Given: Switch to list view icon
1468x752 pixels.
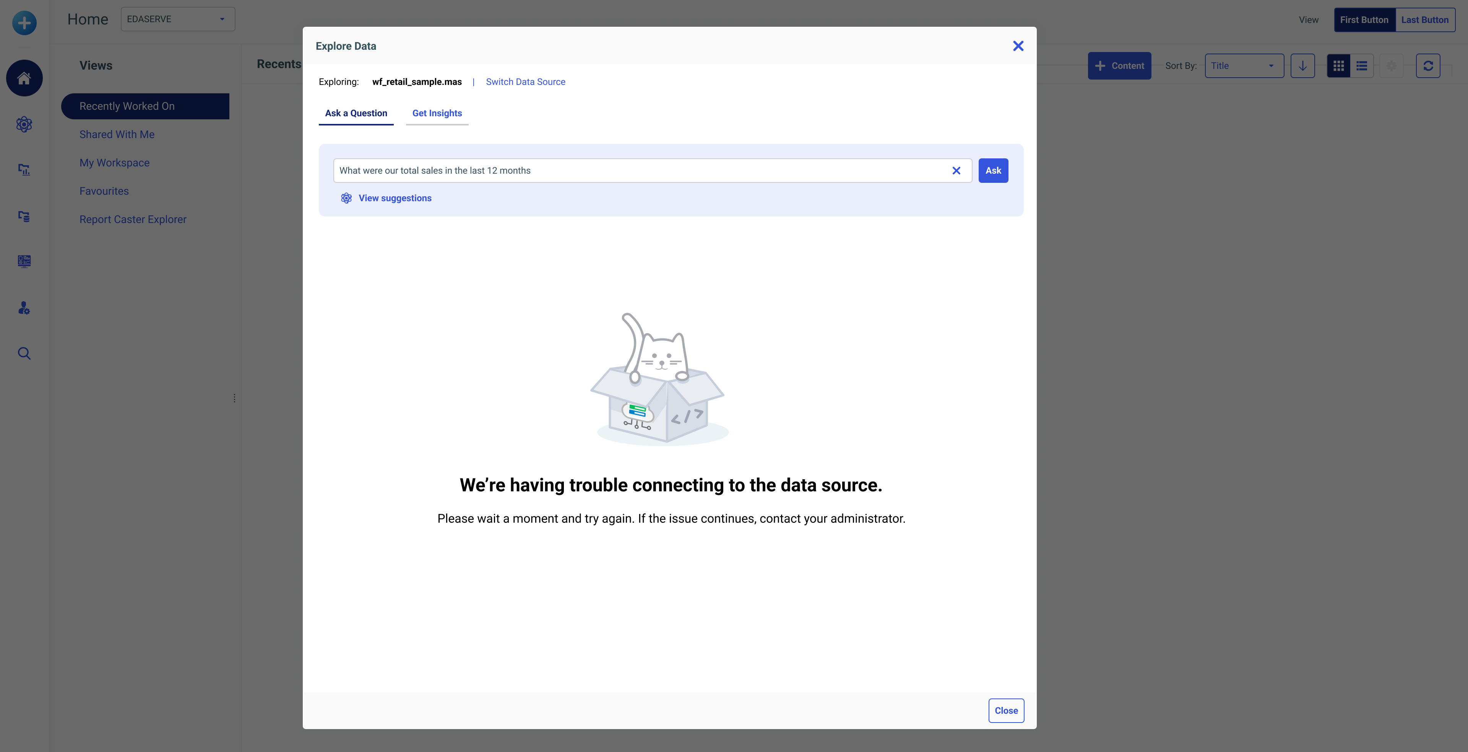Looking at the screenshot, I should (1362, 65).
